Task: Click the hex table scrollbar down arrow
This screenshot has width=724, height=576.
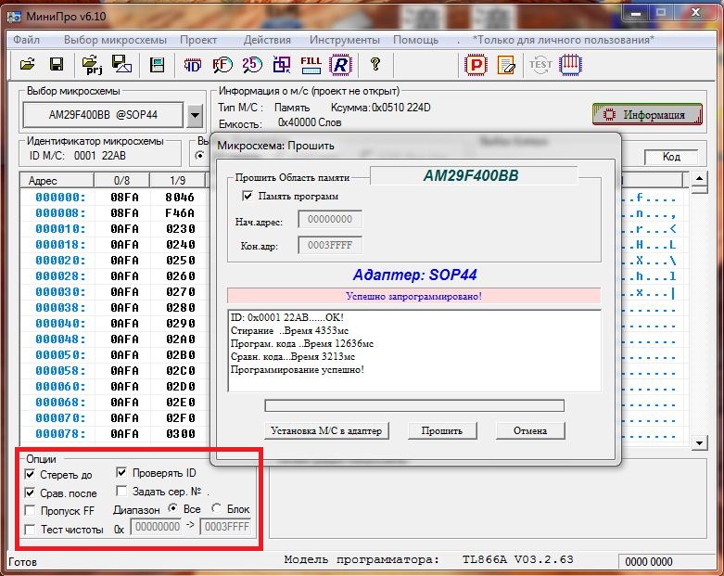Action: click(x=700, y=444)
